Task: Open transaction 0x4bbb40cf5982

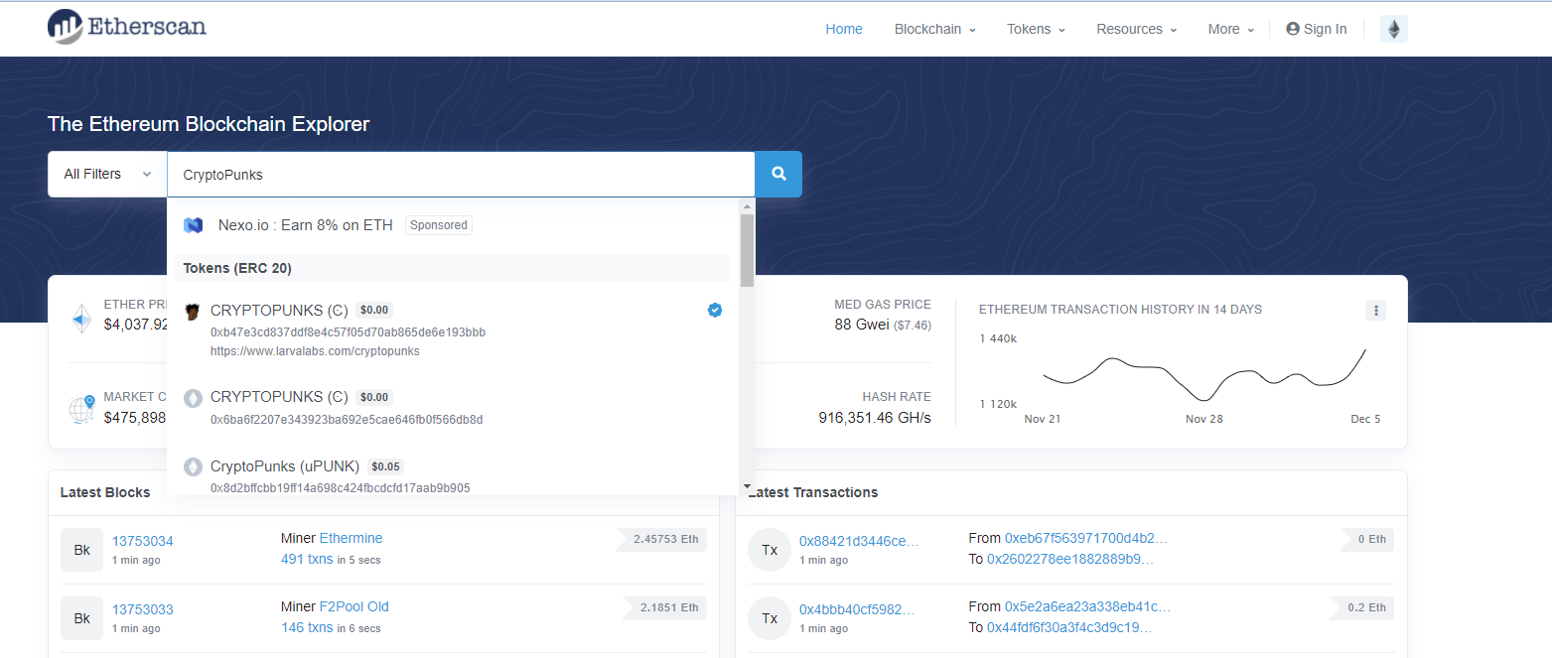Action: click(859, 609)
